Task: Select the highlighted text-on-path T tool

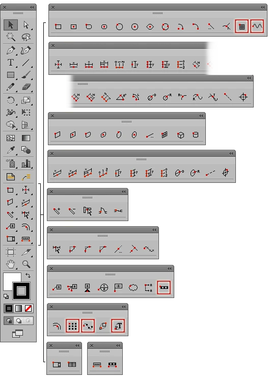Action: pos(118,326)
